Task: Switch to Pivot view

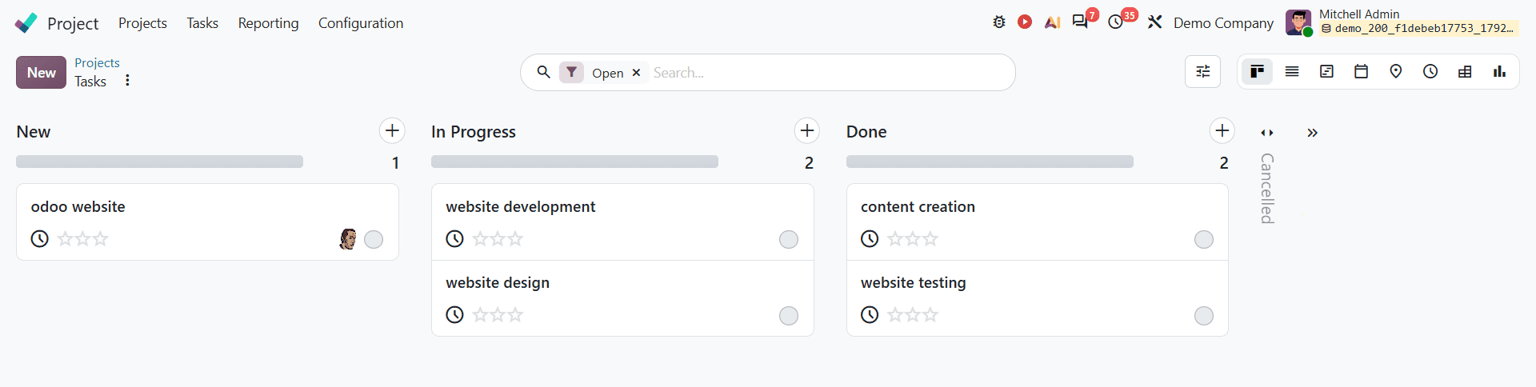Action: [x=1465, y=72]
